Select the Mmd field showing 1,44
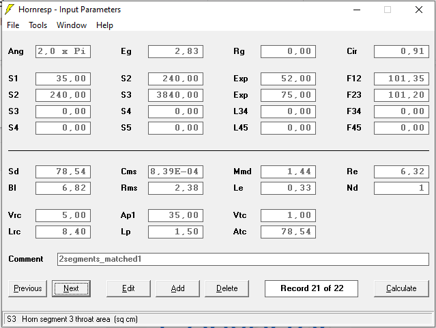Viewport: 436px width, 328px height. (x=288, y=172)
